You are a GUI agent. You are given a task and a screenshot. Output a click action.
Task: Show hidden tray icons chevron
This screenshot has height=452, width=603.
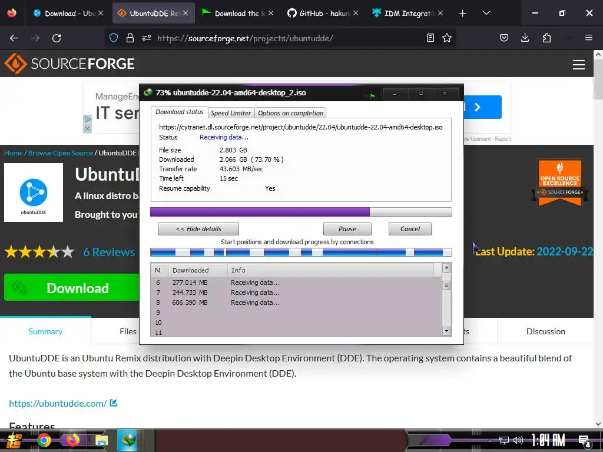[489, 440]
